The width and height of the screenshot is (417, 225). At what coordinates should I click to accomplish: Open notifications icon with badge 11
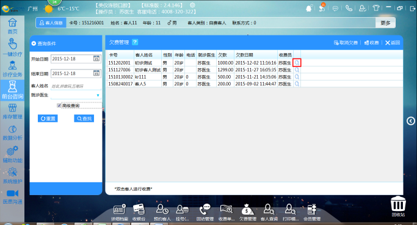click(x=322, y=8)
